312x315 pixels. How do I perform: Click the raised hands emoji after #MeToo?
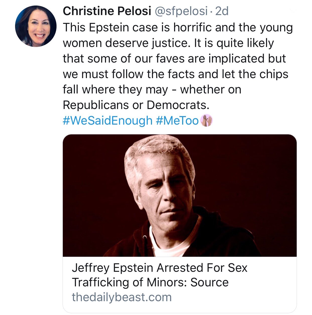tap(206, 121)
